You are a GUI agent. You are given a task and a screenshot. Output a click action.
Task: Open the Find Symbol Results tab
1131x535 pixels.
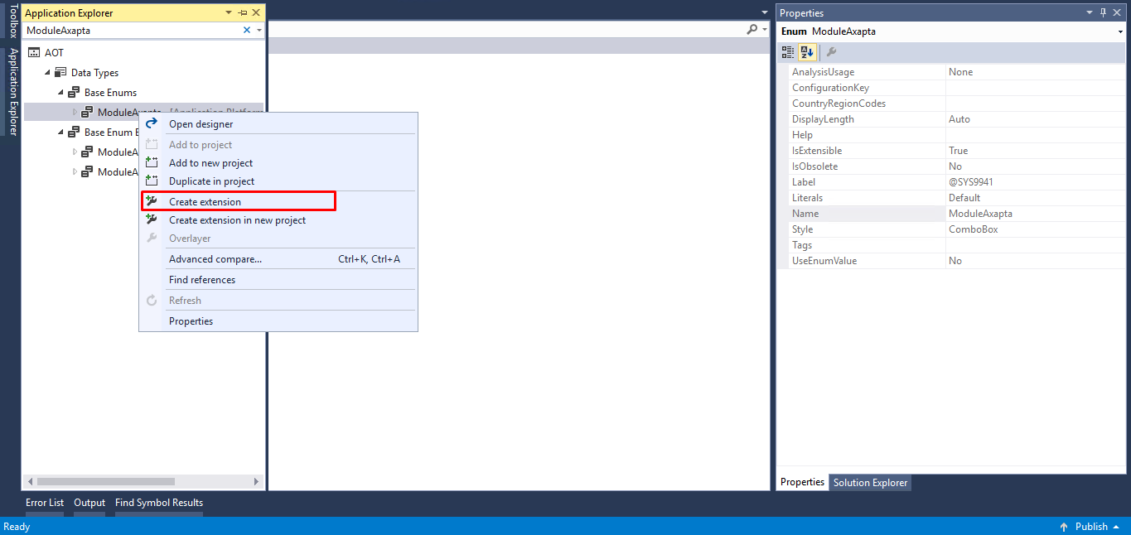[159, 503]
